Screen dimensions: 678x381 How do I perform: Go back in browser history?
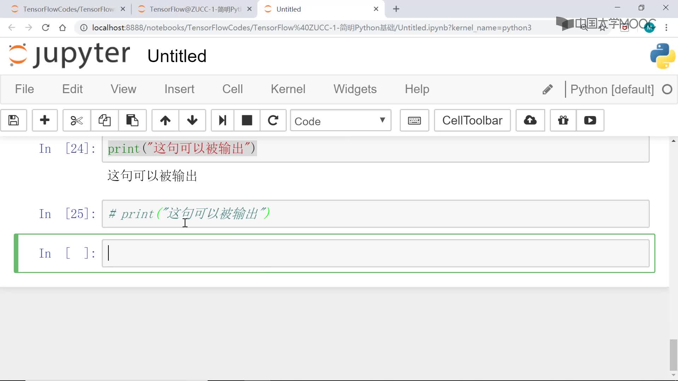[x=12, y=28]
